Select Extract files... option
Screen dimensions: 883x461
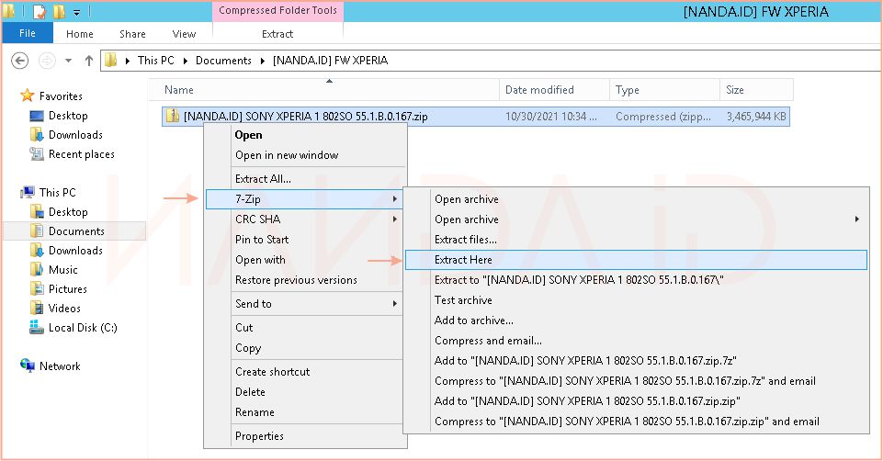click(465, 240)
